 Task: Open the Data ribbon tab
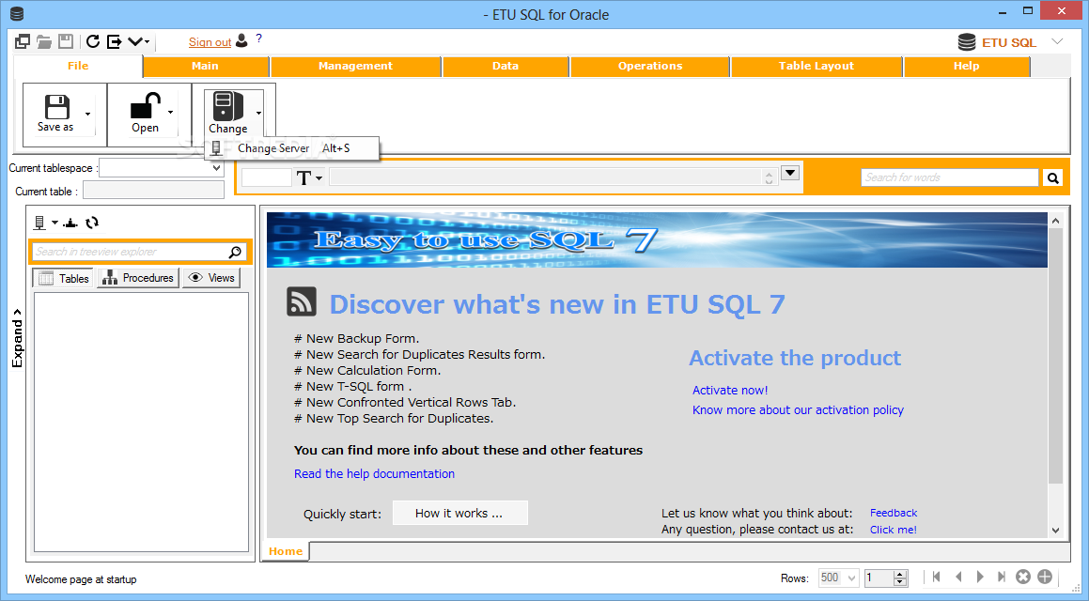point(506,66)
